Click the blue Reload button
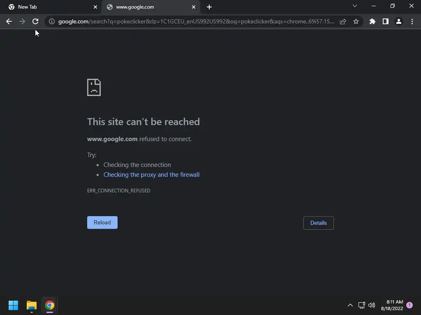 click(102, 222)
